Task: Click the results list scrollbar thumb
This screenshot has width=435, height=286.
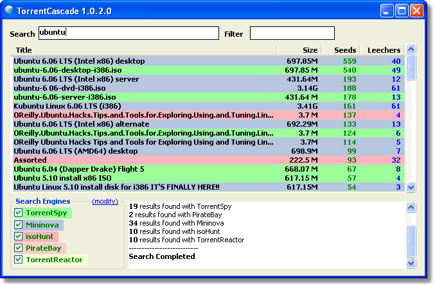Action: [411, 67]
